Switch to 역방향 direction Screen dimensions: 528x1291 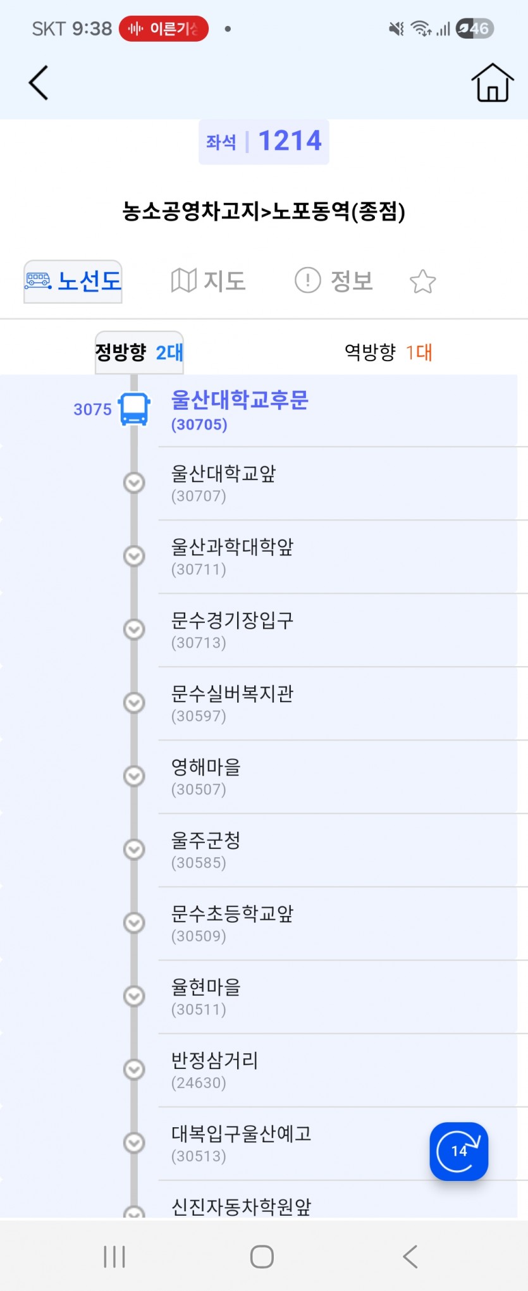pyautogui.click(x=388, y=352)
